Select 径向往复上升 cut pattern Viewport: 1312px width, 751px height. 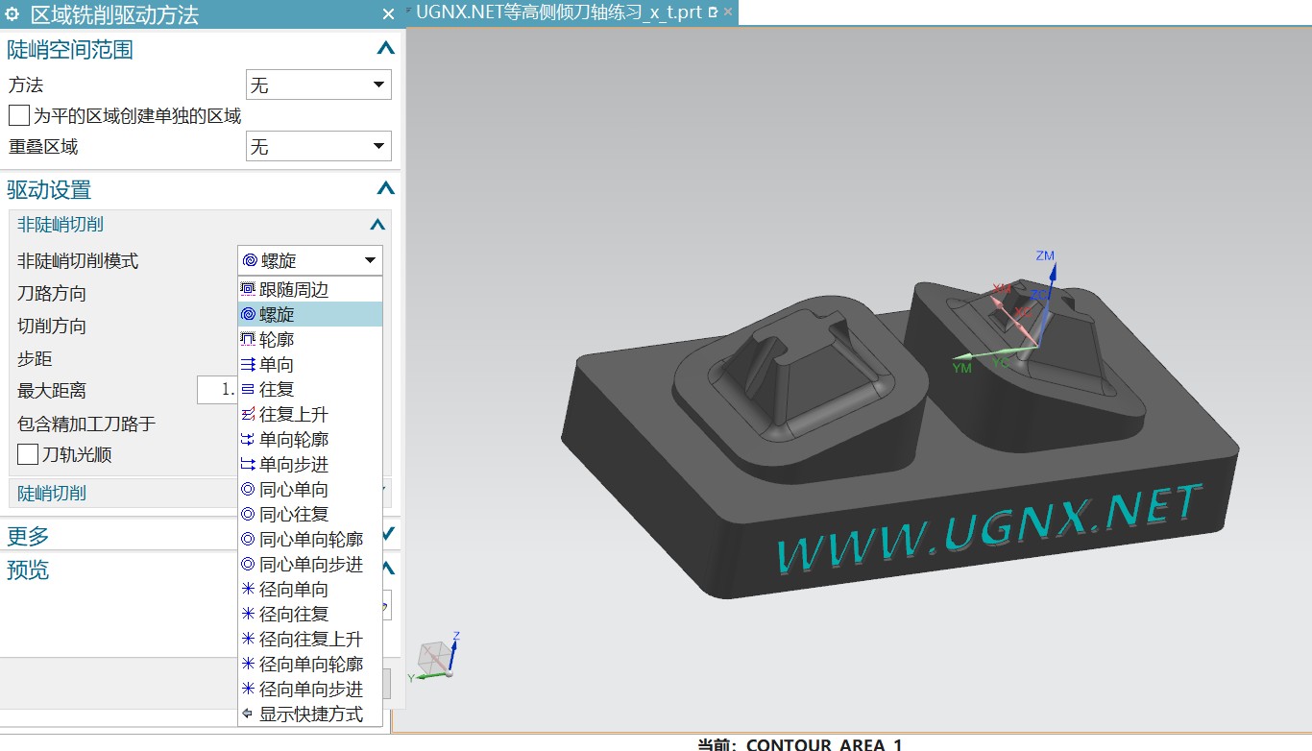[x=310, y=639]
